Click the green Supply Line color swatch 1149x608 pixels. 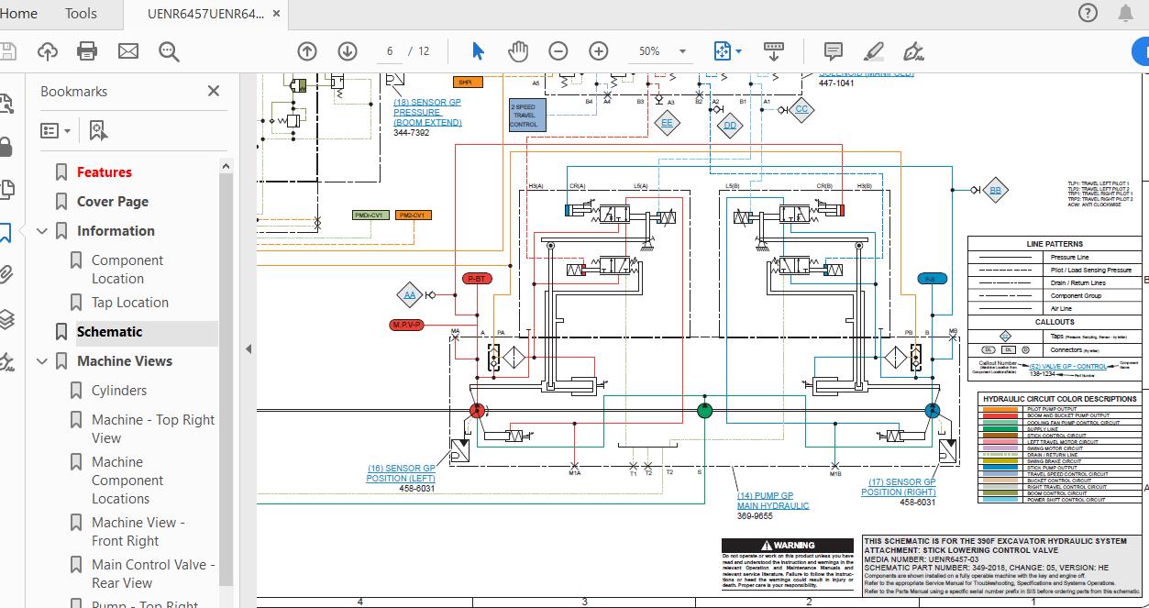(1002, 428)
